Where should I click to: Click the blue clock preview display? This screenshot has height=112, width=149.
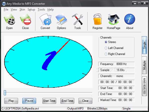coord(48,62)
